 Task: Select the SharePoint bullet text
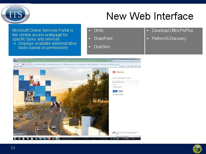pyautogui.click(x=103, y=38)
